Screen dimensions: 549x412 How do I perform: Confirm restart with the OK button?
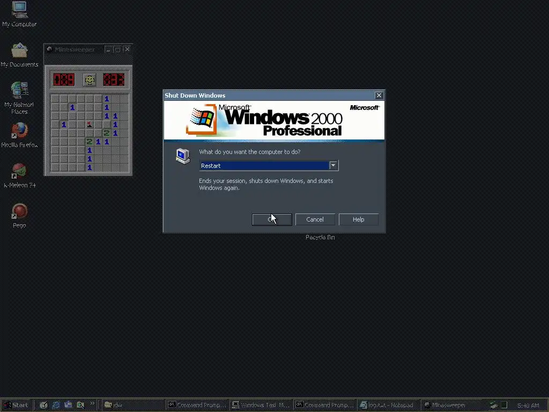272,219
